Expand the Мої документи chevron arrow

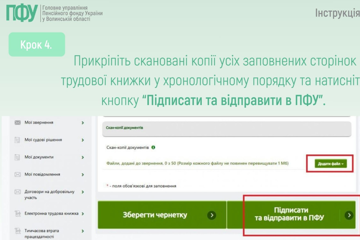82,157
